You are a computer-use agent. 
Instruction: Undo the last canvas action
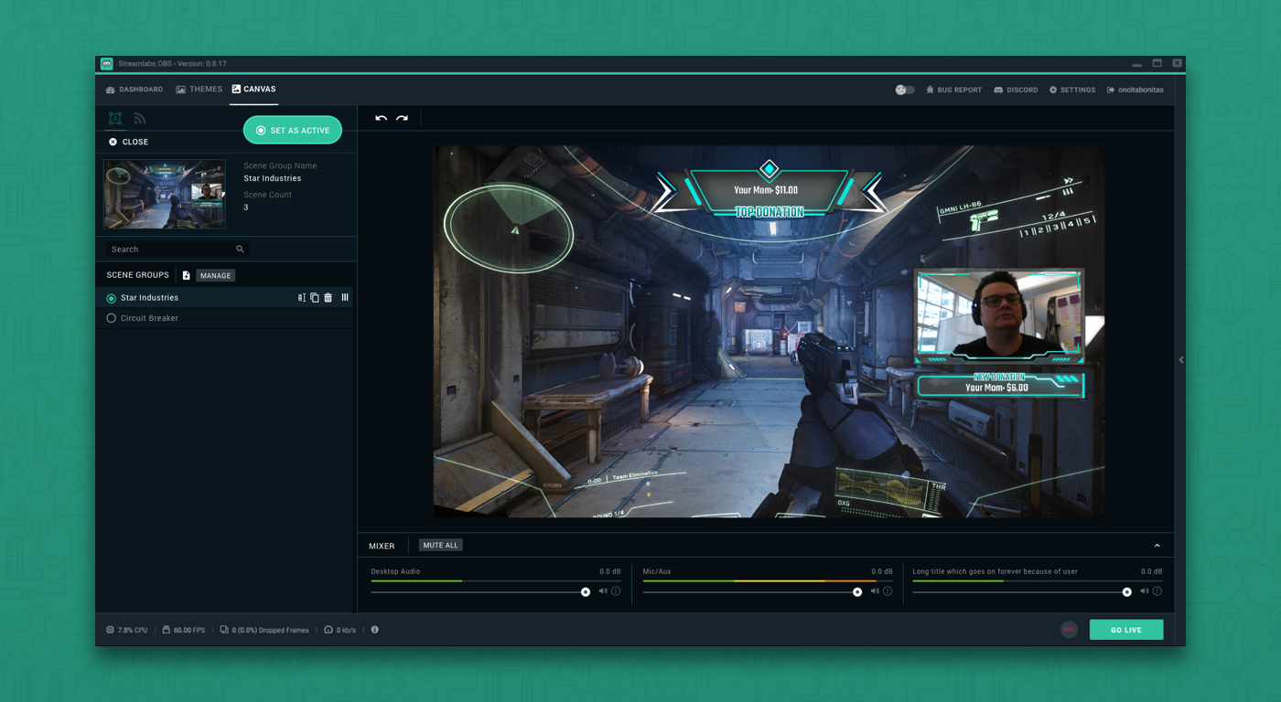[x=381, y=118]
